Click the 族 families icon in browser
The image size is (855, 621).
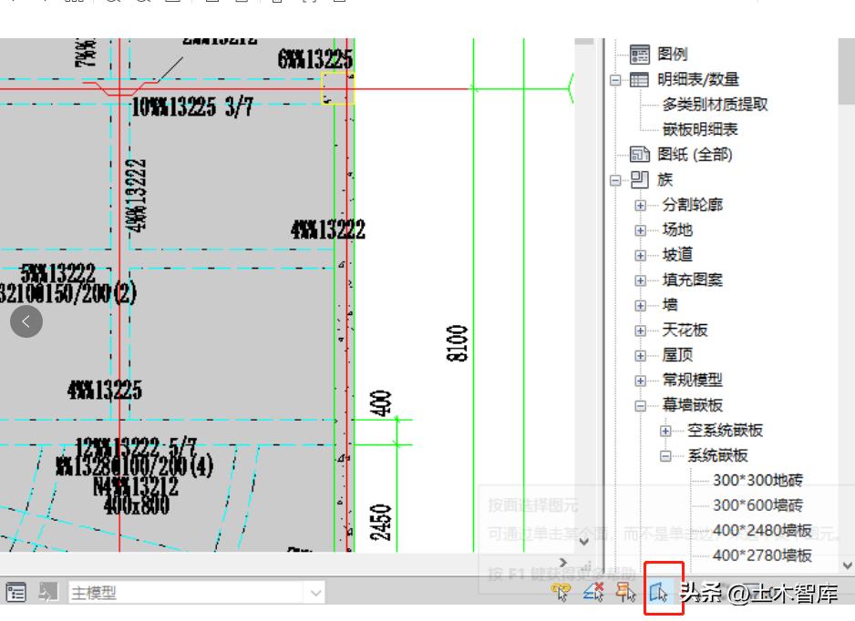pos(641,179)
